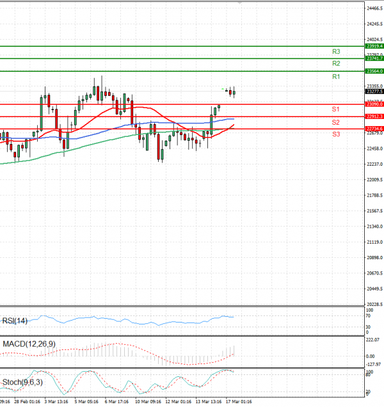
Task: Click the 20228.5 price axis value
Action: [374, 304]
